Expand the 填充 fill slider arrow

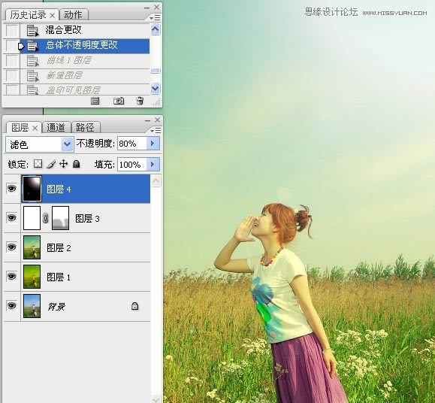click(x=153, y=165)
